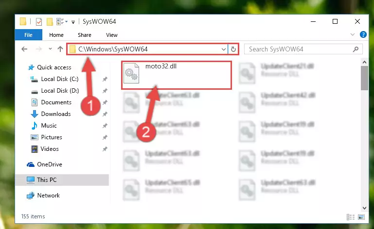Open Local Disk (C:) in sidebar
The width and height of the screenshot is (374, 229).
[x=60, y=79]
